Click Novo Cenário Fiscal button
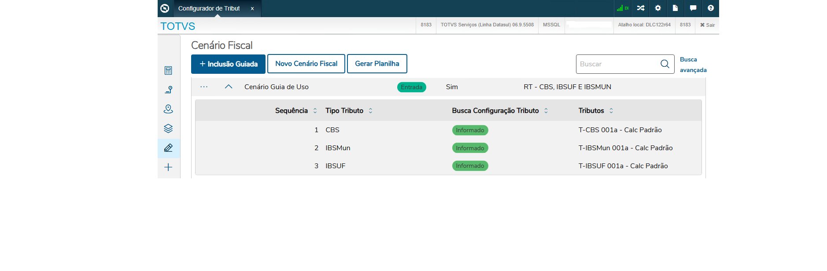The height and width of the screenshot is (271, 827). tap(306, 64)
